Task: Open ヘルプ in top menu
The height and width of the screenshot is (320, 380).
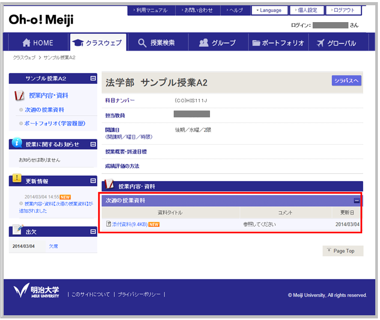Action: click(235, 11)
